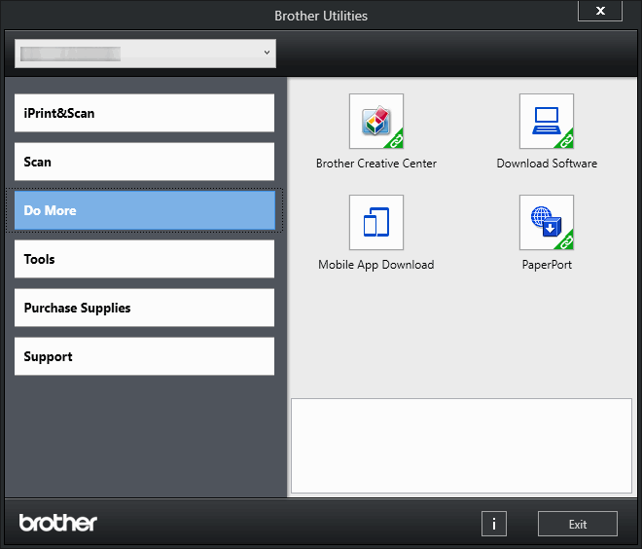This screenshot has height=549, width=642.
Task: Click the 'Download Software' text label
Action: pyautogui.click(x=547, y=164)
